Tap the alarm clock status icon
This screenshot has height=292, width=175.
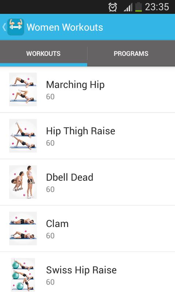[113, 7]
